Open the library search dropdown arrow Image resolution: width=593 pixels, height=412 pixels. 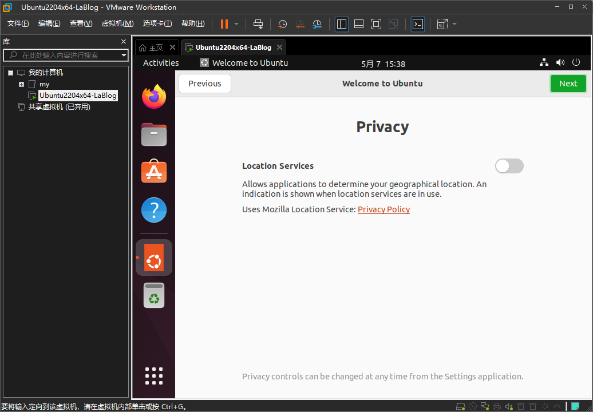coord(124,55)
